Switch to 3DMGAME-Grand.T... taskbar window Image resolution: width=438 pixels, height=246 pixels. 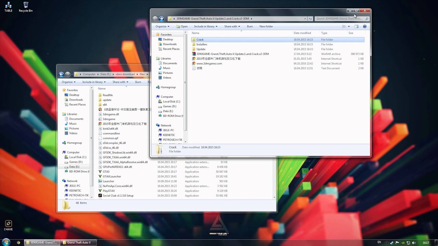(x=42, y=243)
